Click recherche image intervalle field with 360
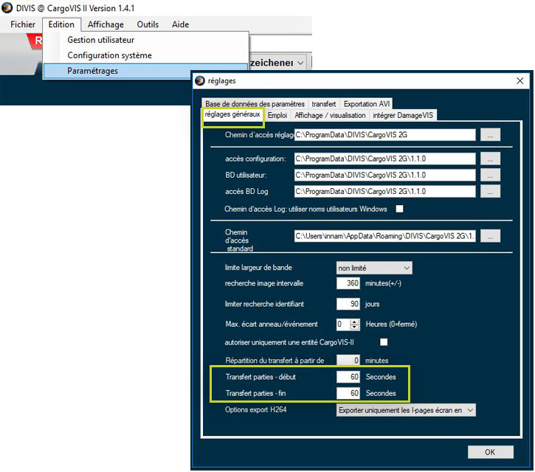 (348, 283)
